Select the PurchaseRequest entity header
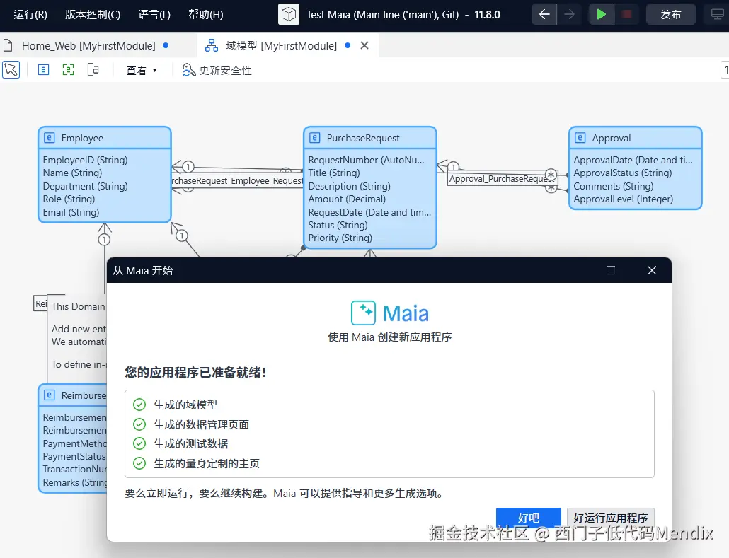The width and height of the screenshot is (729, 558). [370, 138]
